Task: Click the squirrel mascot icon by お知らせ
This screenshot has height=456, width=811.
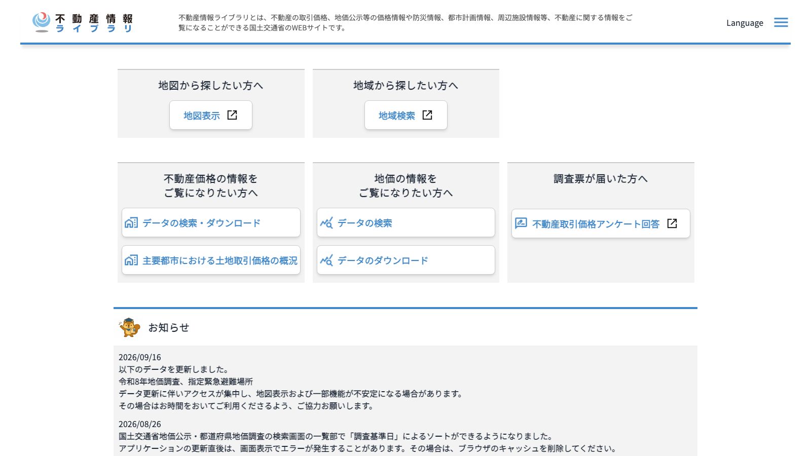Action: pyautogui.click(x=129, y=327)
